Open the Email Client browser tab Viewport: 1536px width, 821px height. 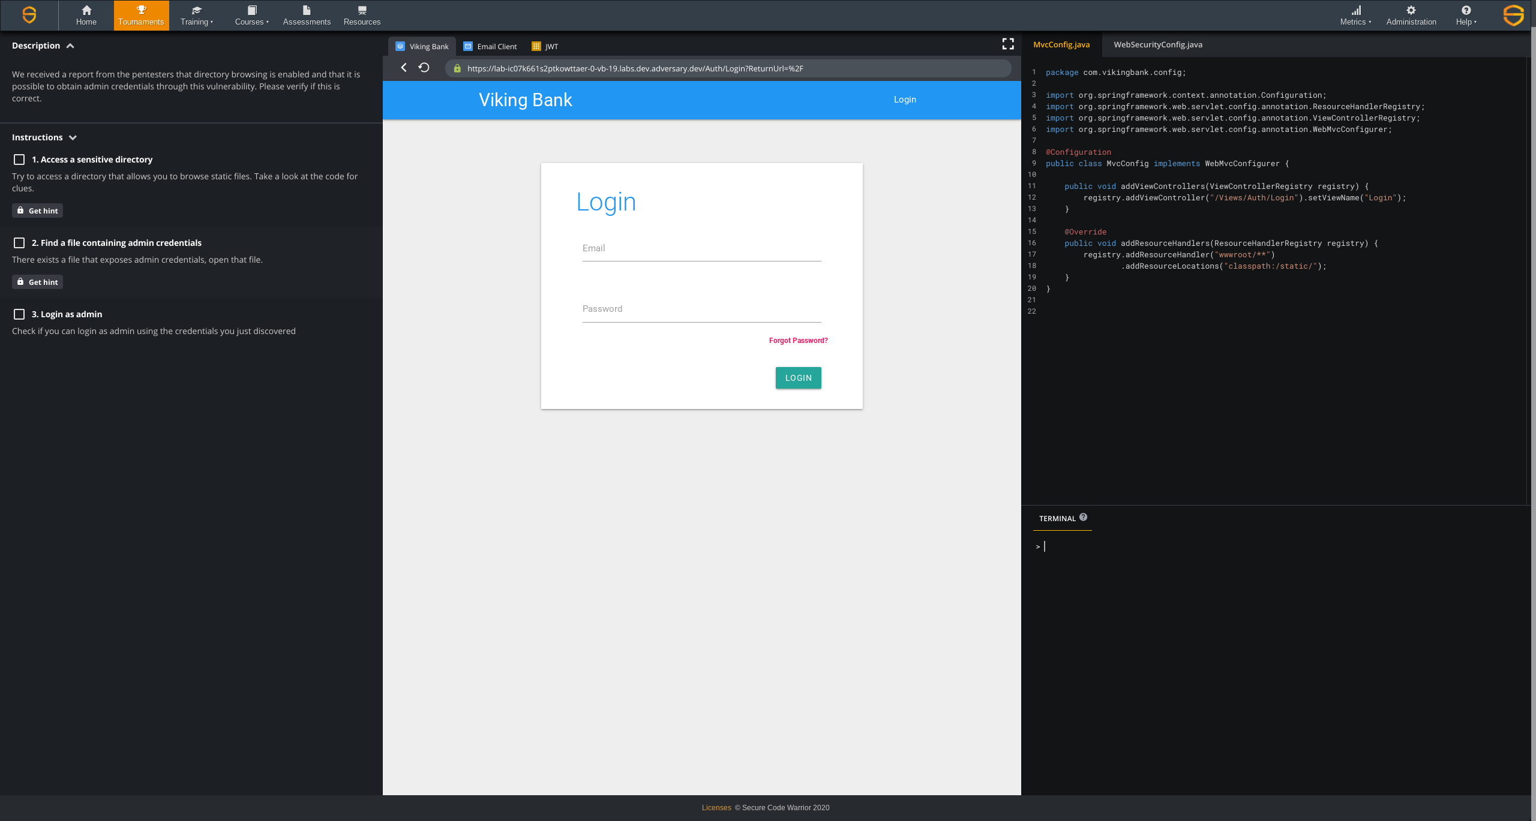click(x=490, y=46)
